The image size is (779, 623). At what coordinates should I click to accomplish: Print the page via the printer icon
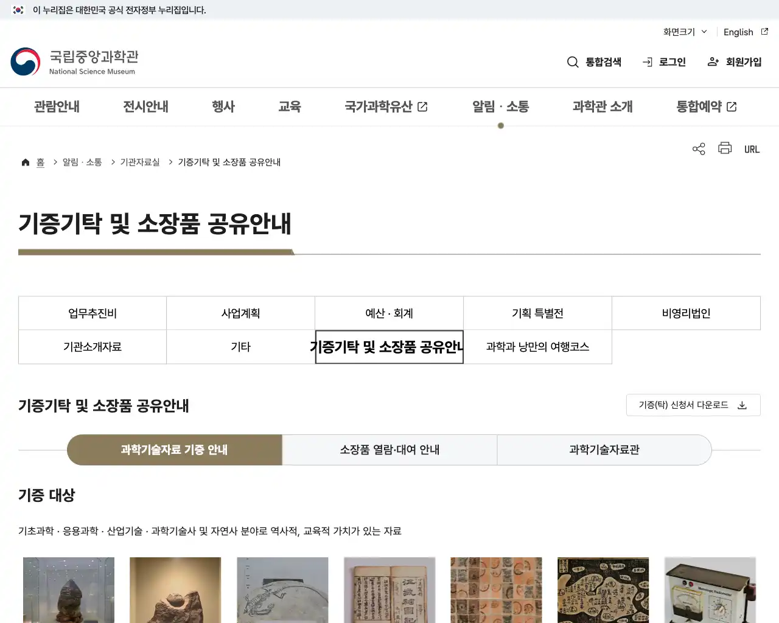pos(725,148)
